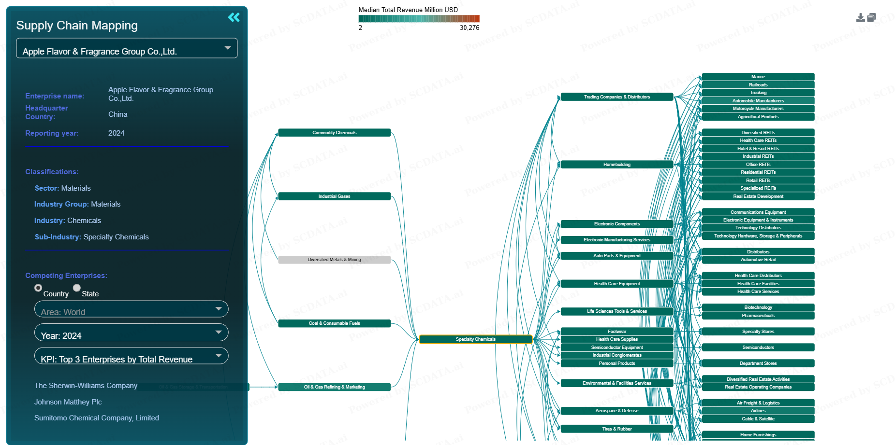Screen dimensions: 895x445
Task: Click Johnson Matthey Plc competitor
Action: point(68,402)
